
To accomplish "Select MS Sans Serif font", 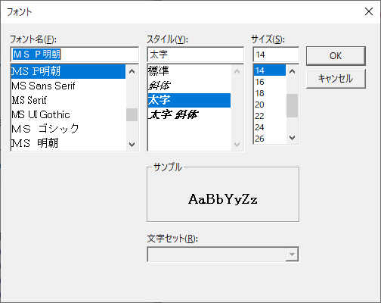I will pos(68,86).
